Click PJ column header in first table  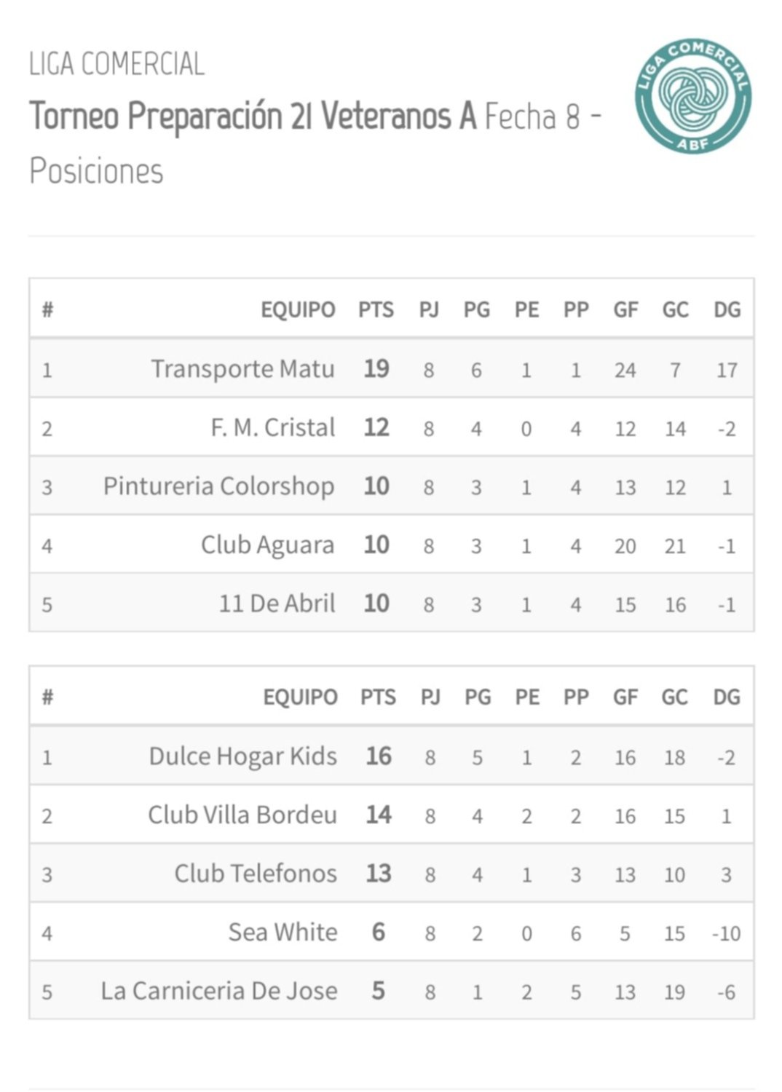pyautogui.click(x=429, y=310)
